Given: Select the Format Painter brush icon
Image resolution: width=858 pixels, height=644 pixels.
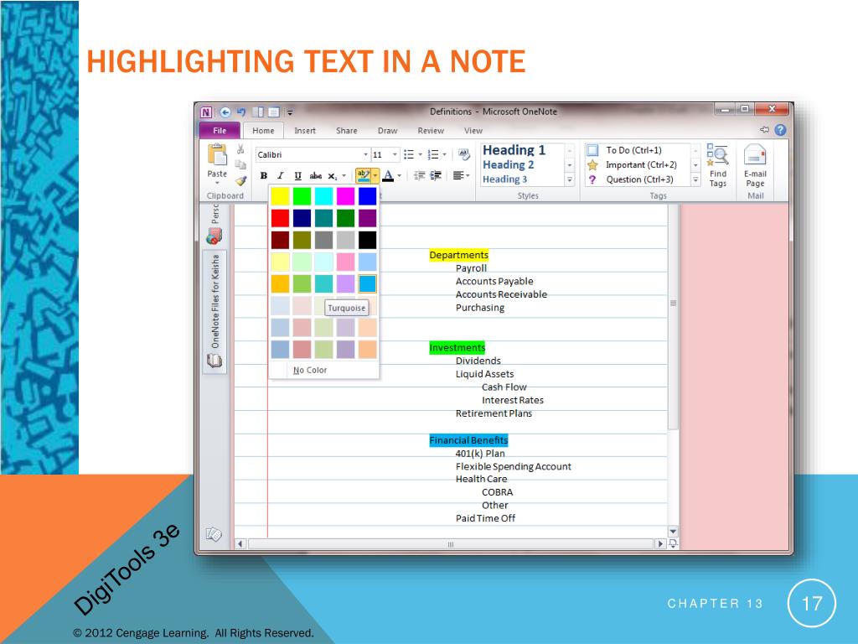Looking at the screenshot, I should pyautogui.click(x=240, y=180).
